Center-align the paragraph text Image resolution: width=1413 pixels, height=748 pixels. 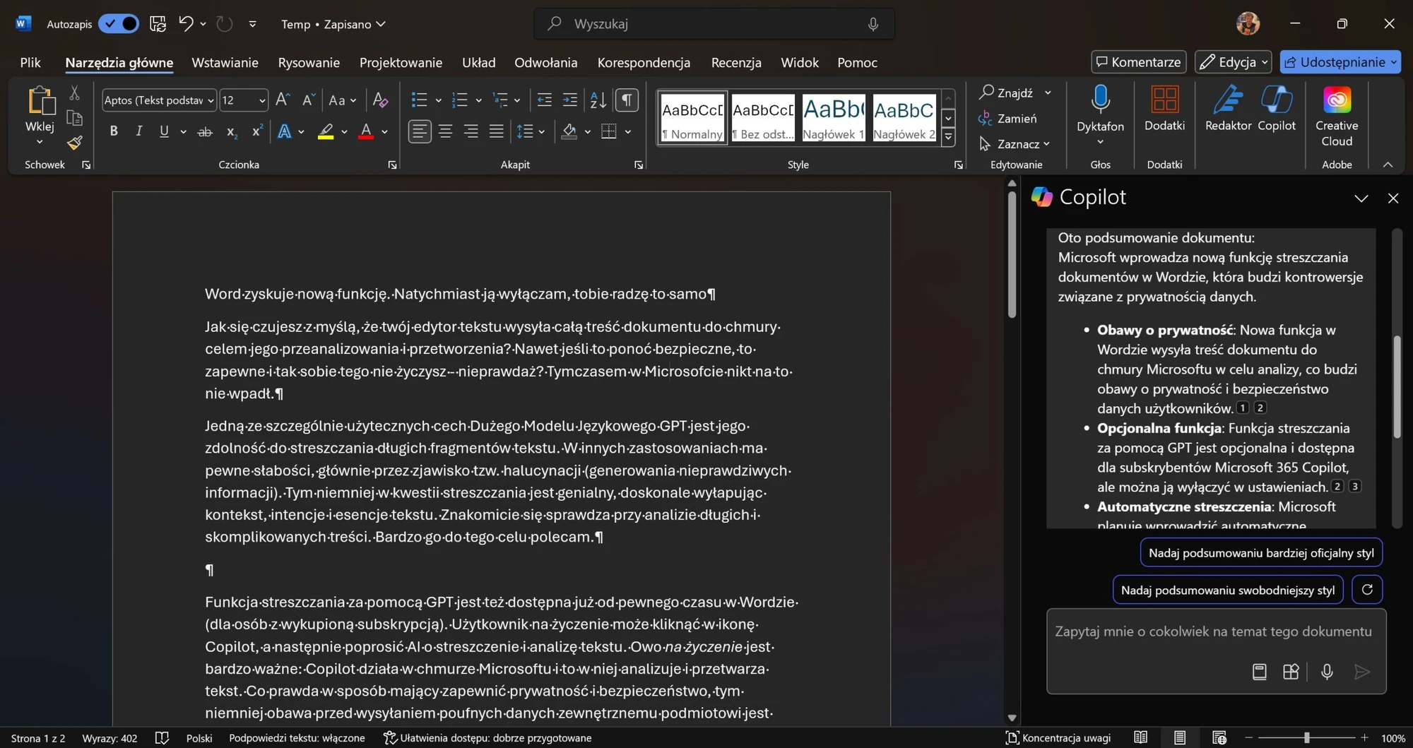445,131
